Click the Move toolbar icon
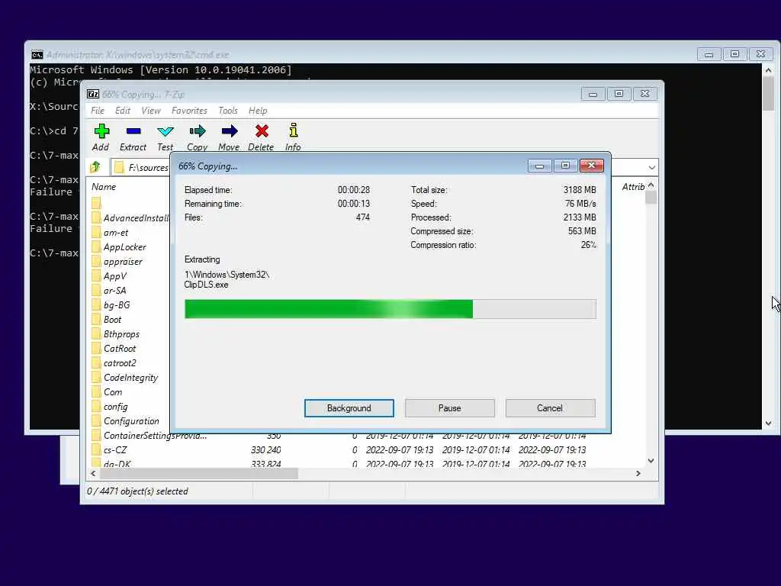The width and height of the screenshot is (781, 586). click(229, 131)
